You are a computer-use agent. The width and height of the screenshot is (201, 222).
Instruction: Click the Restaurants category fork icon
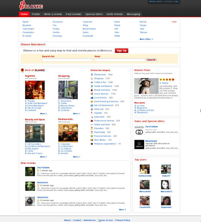click(92, 75)
